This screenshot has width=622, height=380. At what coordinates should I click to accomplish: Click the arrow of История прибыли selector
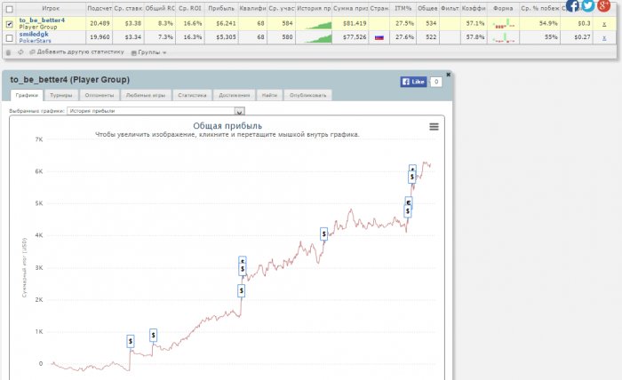click(239, 112)
